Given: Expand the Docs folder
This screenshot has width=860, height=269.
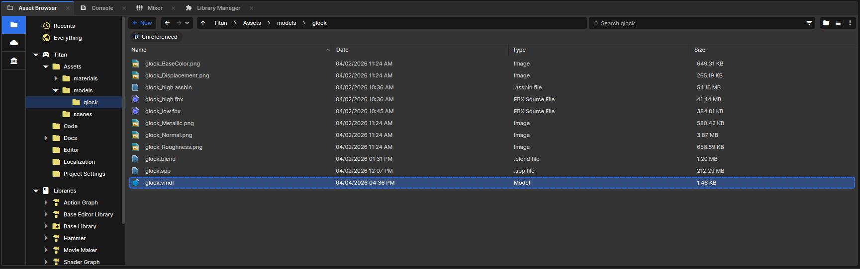Looking at the screenshot, I should tap(46, 138).
